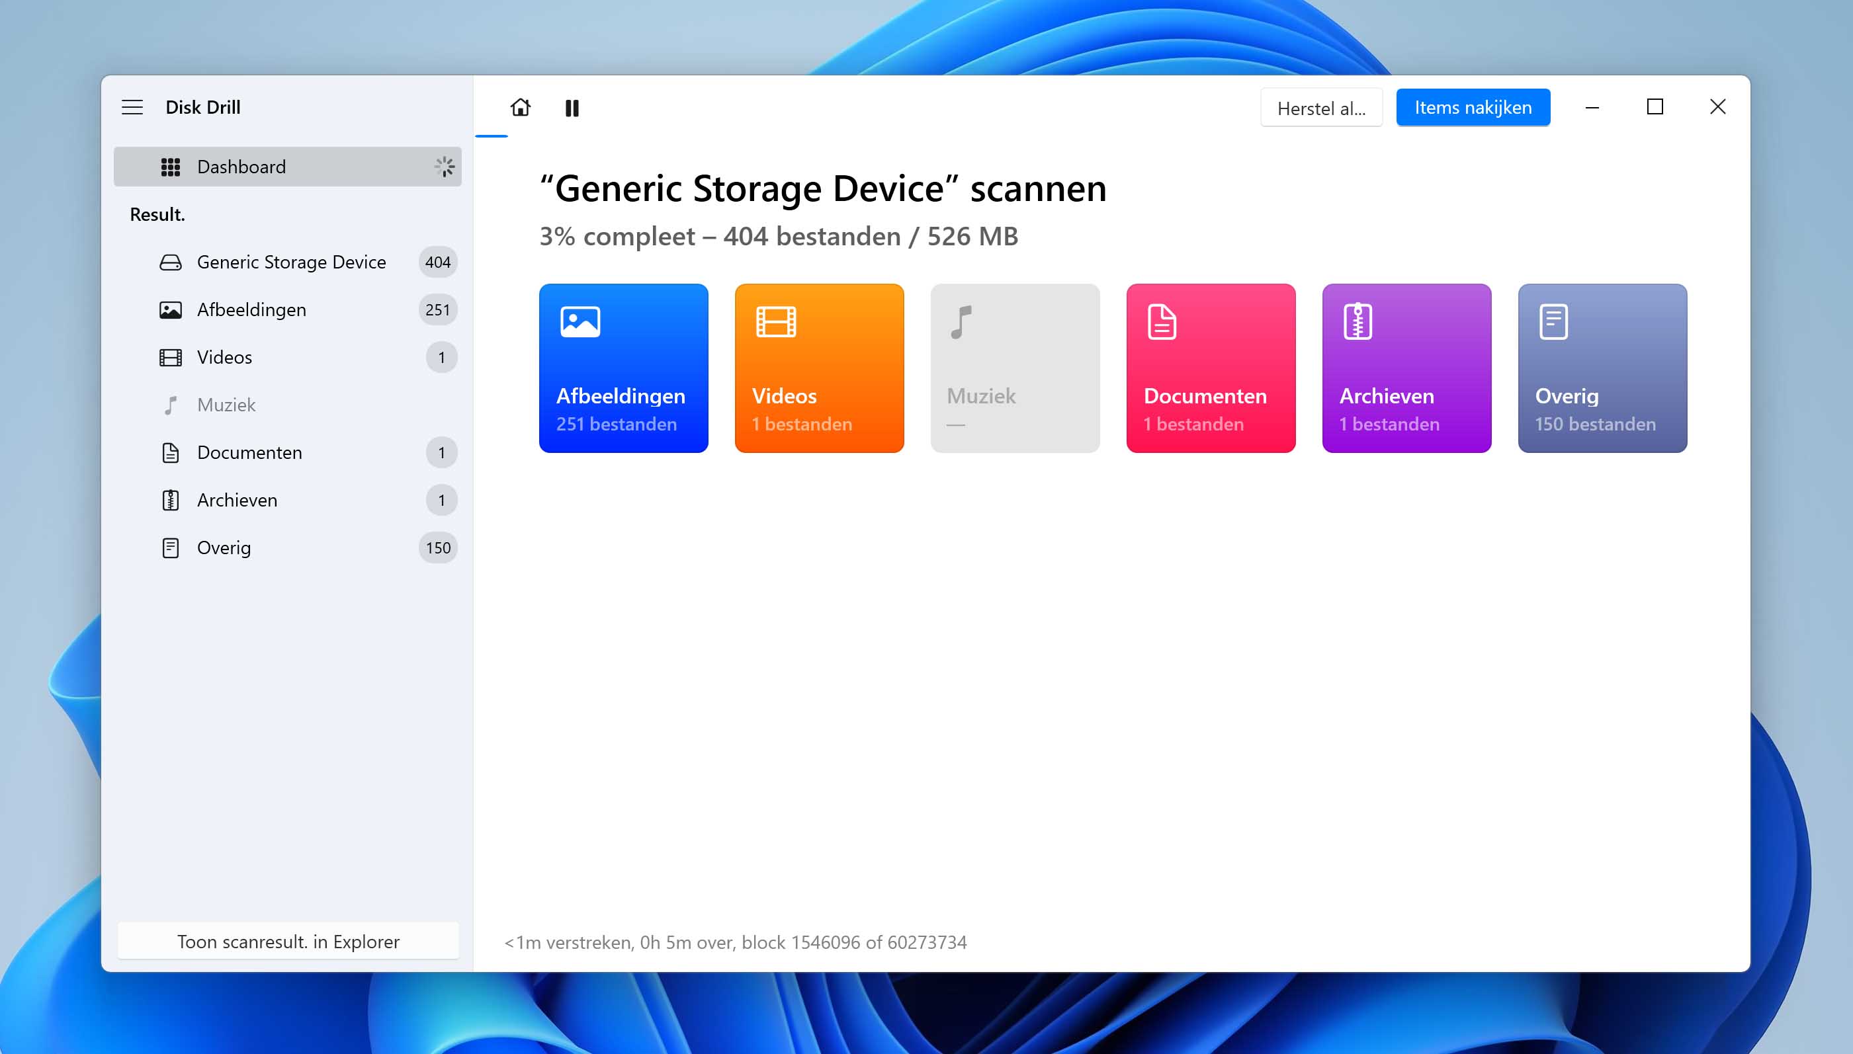Click the home navigation icon
This screenshot has width=1853, height=1054.
519,107
